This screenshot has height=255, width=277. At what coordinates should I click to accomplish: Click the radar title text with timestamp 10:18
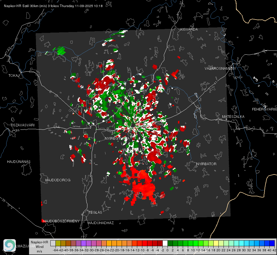(53, 6)
